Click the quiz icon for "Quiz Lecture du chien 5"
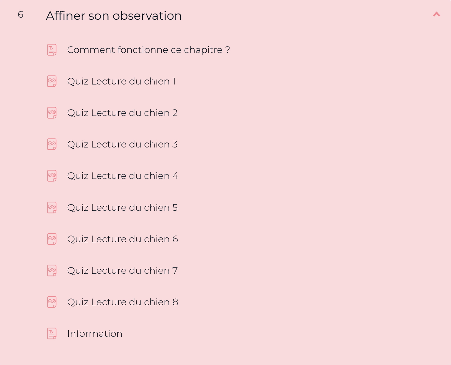Viewport: 451px width, 365px height. [x=52, y=207]
